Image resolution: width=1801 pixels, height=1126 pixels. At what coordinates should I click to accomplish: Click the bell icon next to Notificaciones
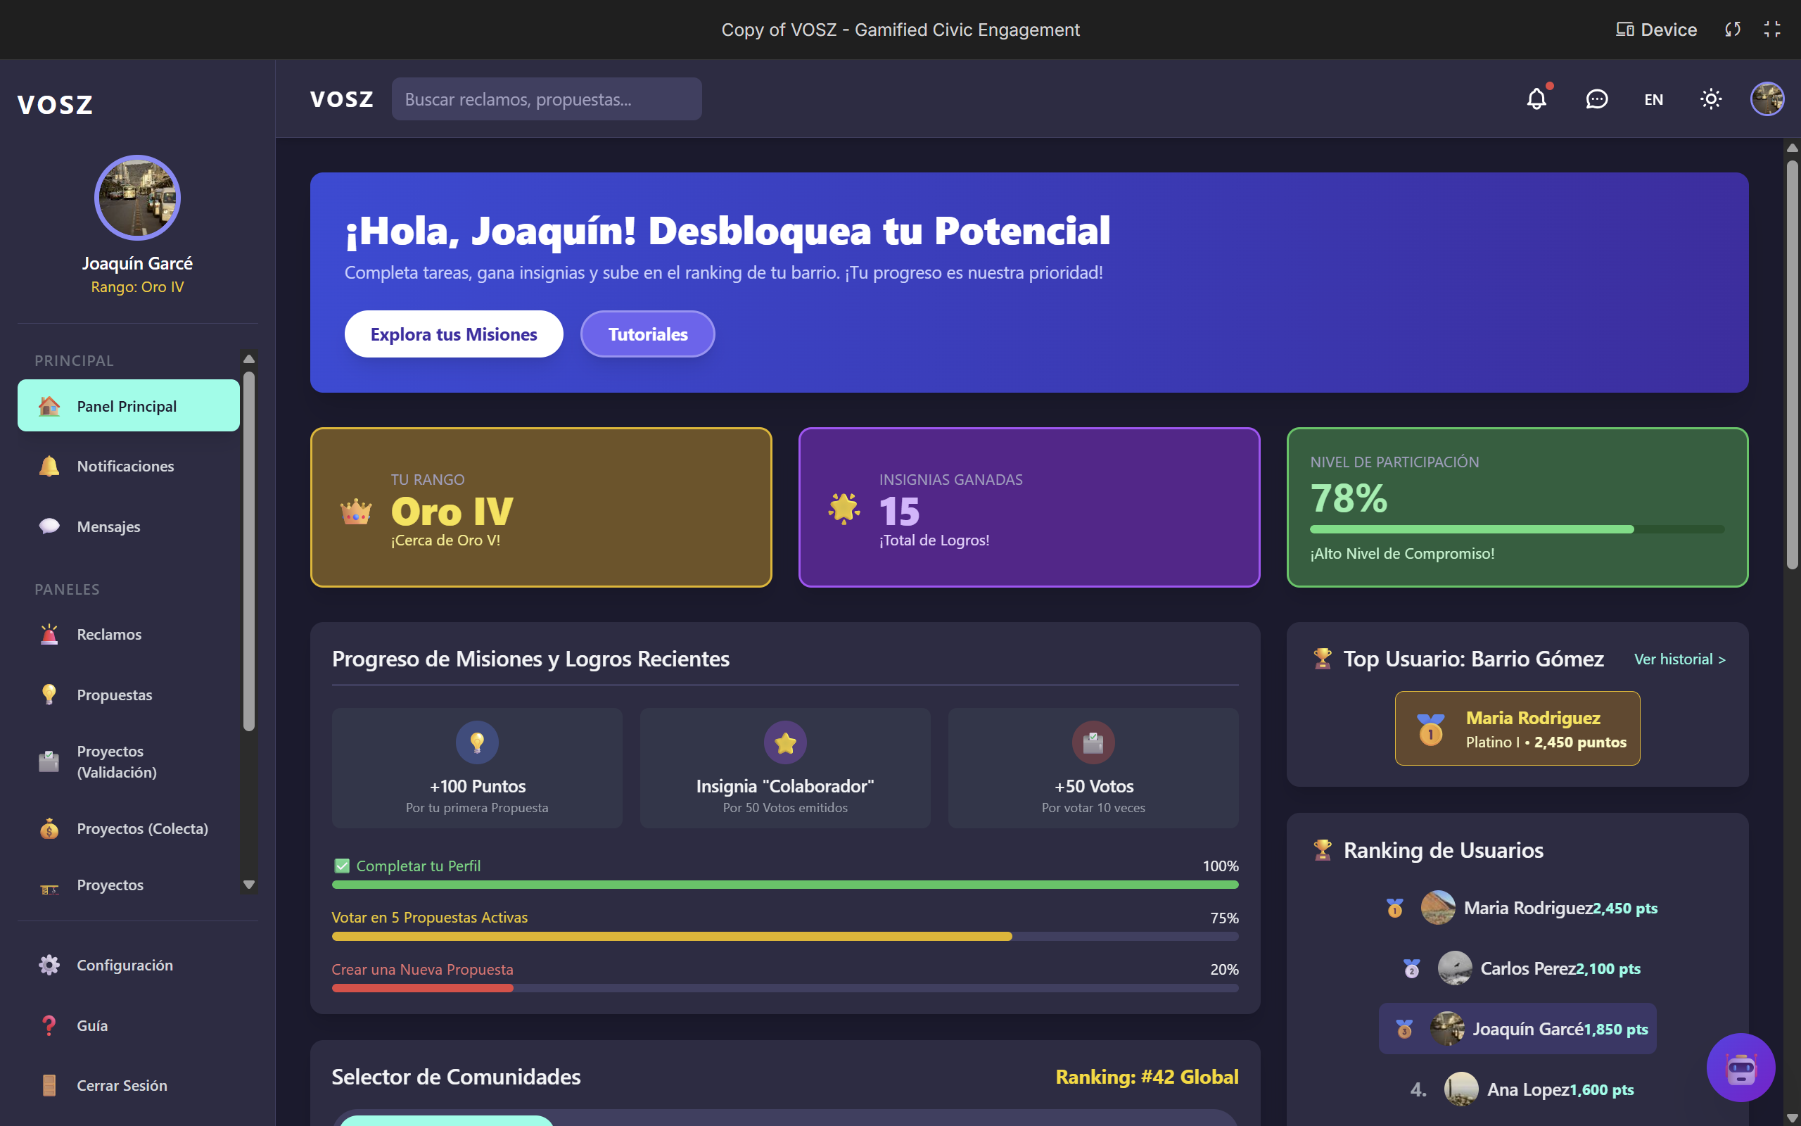tap(49, 466)
